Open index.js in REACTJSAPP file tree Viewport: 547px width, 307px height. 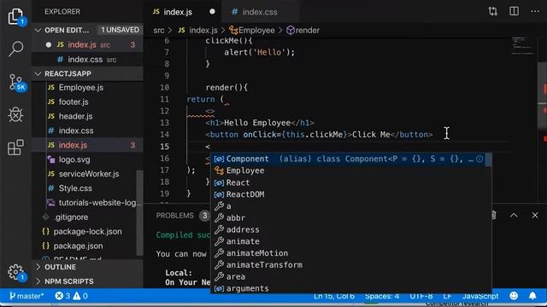click(x=87, y=145)
